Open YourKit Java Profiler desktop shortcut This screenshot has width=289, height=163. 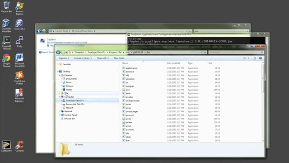pyautogui.click(x=19, y=78)
